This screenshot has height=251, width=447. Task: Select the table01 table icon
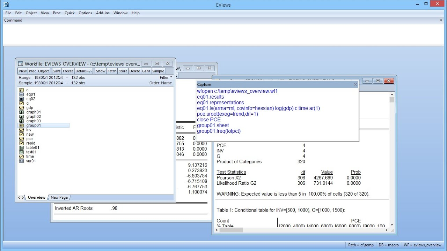(x=21, y=148)
